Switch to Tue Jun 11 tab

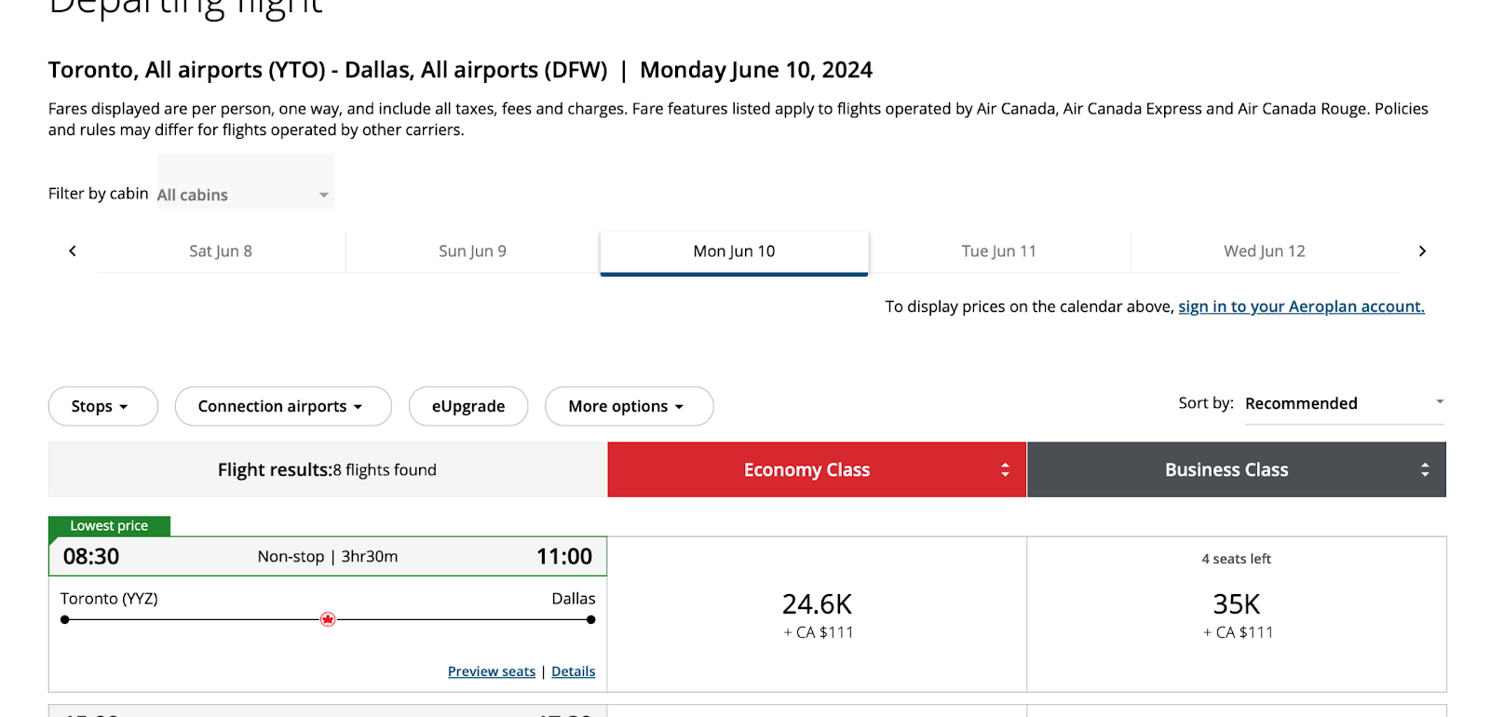click(999, 251)
